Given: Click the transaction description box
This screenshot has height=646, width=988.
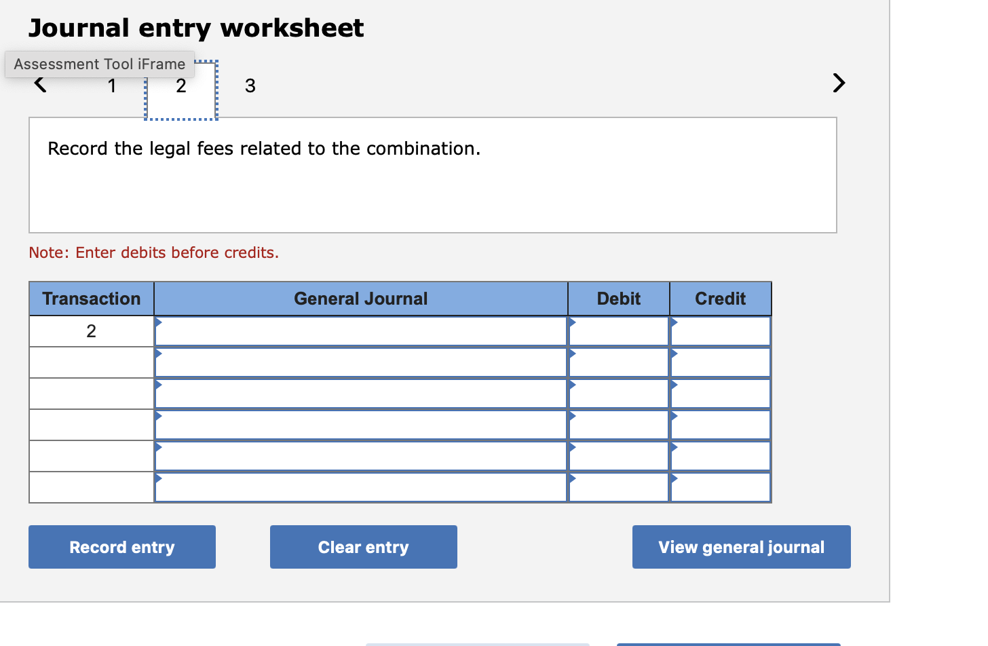Looking at the screenshot, I should point(433,175).
